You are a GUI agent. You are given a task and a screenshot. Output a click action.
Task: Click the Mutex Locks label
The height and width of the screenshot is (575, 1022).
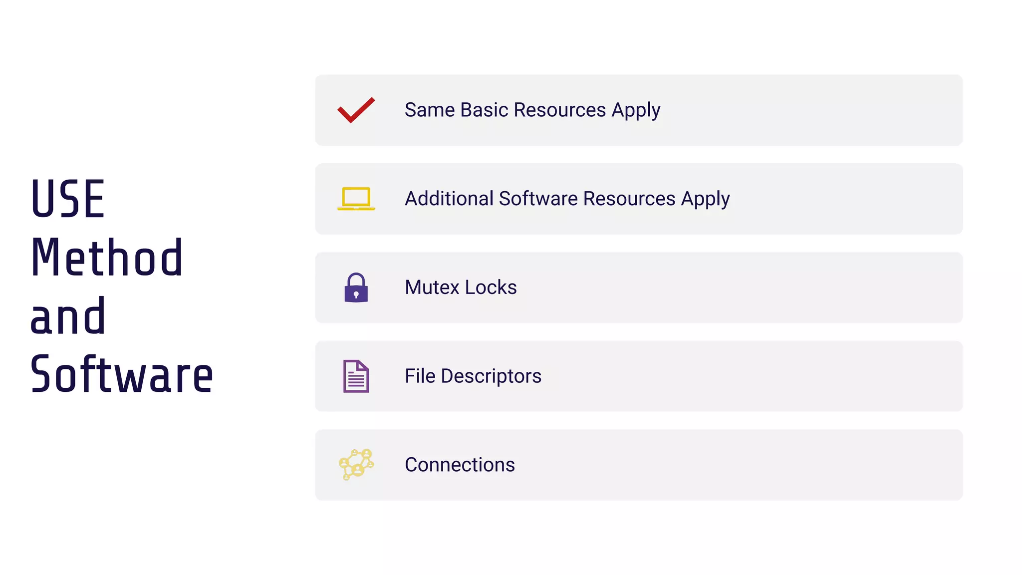pos(461,287)
